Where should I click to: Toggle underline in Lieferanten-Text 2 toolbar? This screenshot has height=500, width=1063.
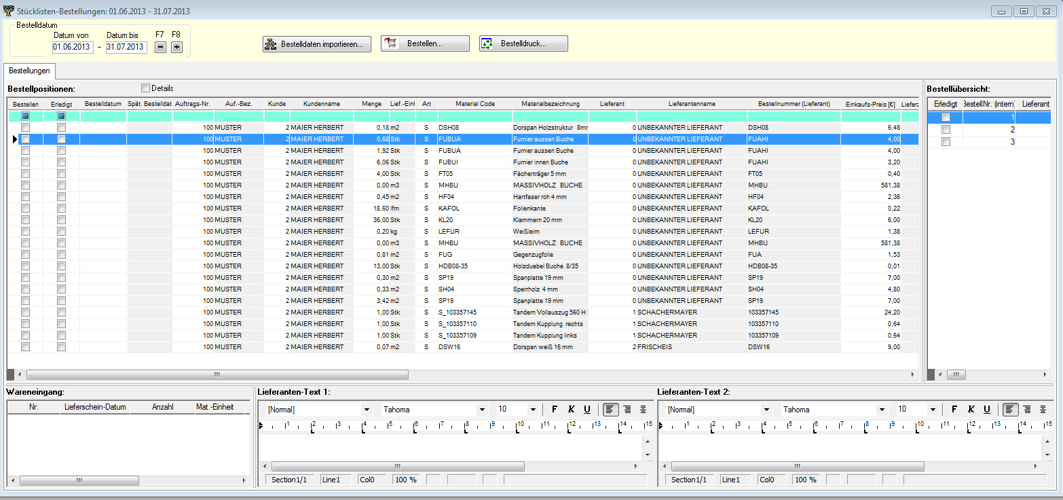(987, 409)
